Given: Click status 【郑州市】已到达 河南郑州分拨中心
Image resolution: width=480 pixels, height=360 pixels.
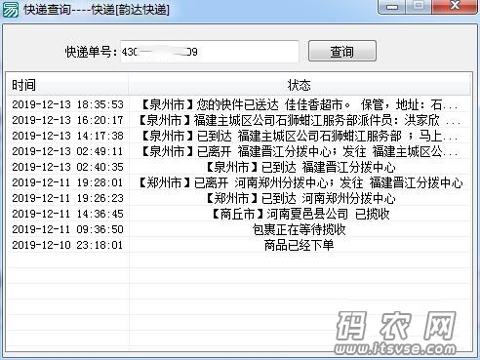Looking at the screenshot, I should (300, 198).
